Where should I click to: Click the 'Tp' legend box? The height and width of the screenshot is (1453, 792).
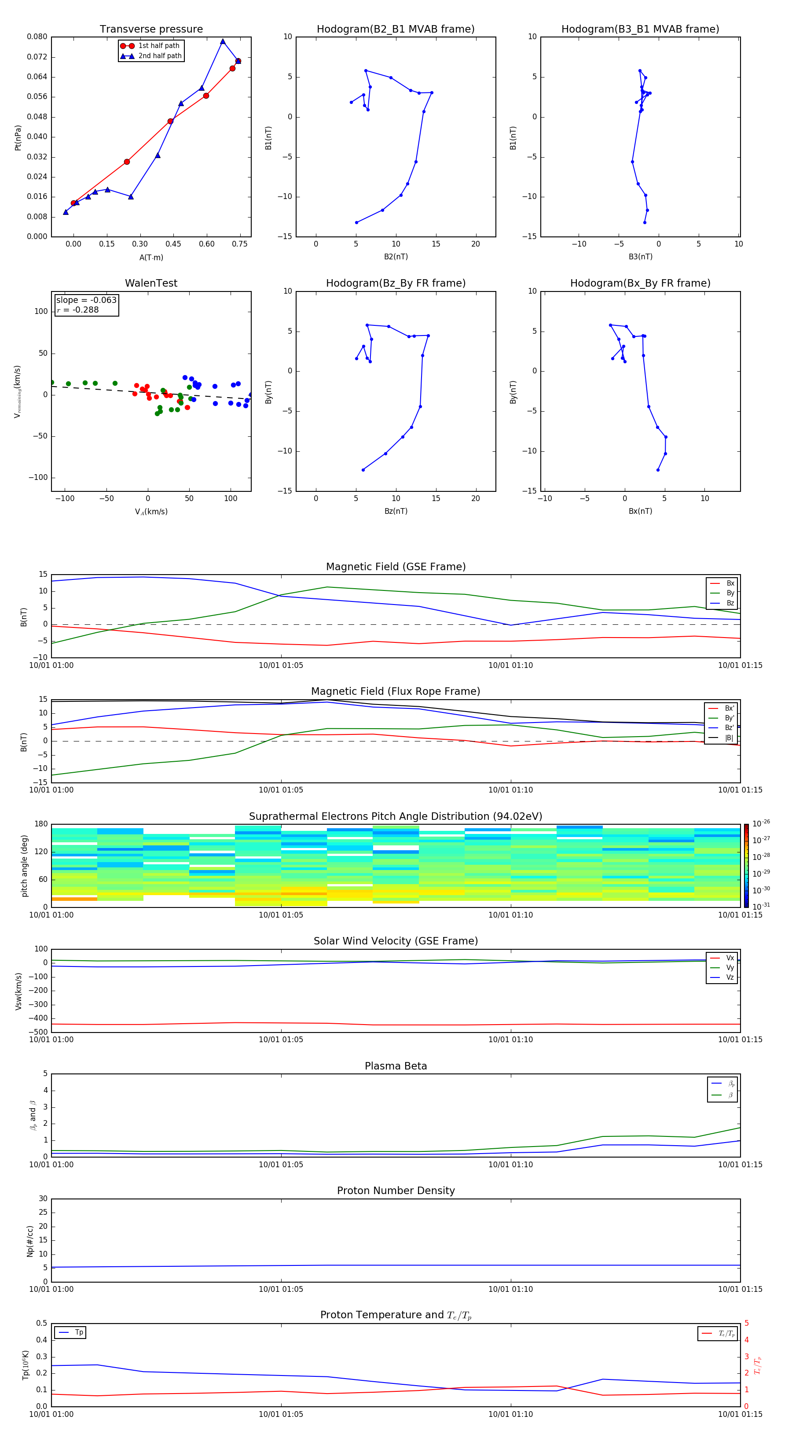tap(70, 1333)
